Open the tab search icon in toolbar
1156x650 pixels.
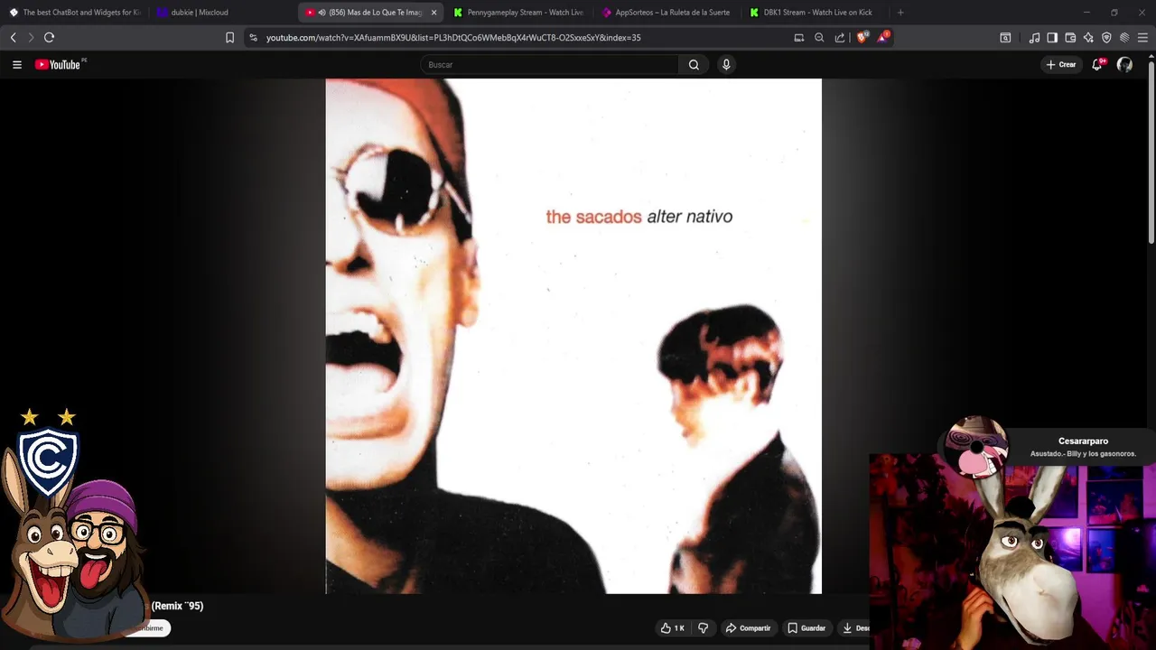(1005, 37)
